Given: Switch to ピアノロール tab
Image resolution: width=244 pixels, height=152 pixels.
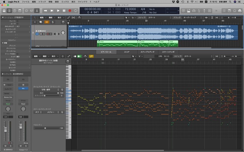Looking at the screenshot, I should click(106, 52).
